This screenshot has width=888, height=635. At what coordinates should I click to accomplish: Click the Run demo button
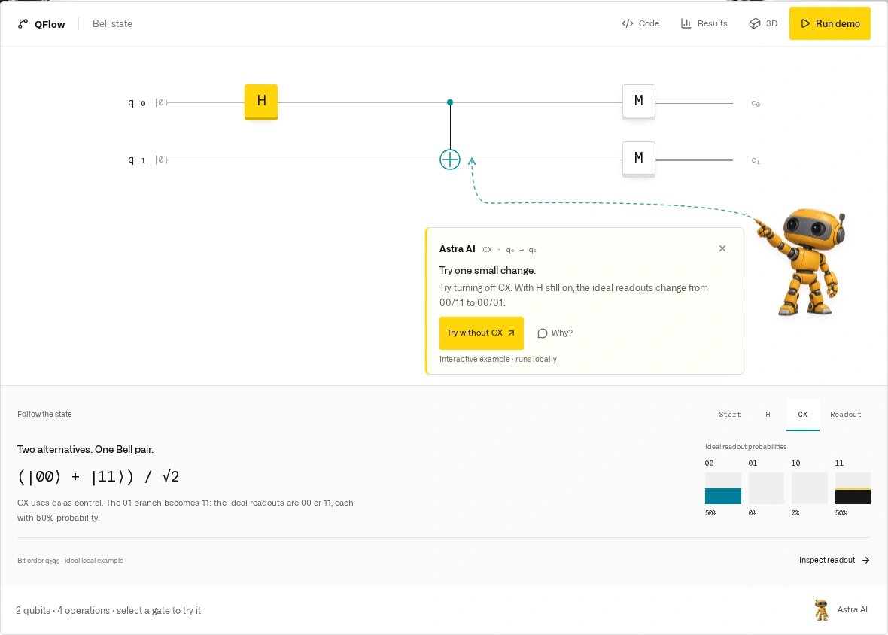point(829,24)
